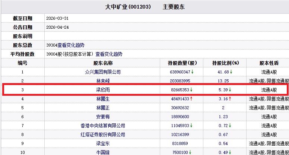Image resolution: width=289 pixels, height=155 pixels.
Task: Open 香港中央结算有限公司 shareholder link
Action: coord(103,126)
